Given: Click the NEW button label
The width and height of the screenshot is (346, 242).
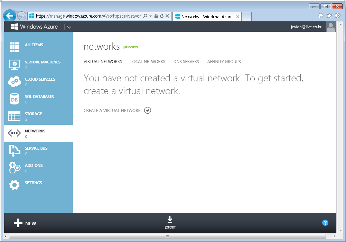Looking at the screenshot, I should (x=31, y=223).
